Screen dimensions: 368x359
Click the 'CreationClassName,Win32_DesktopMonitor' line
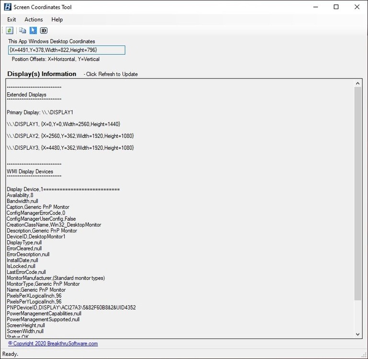[54, 224]
